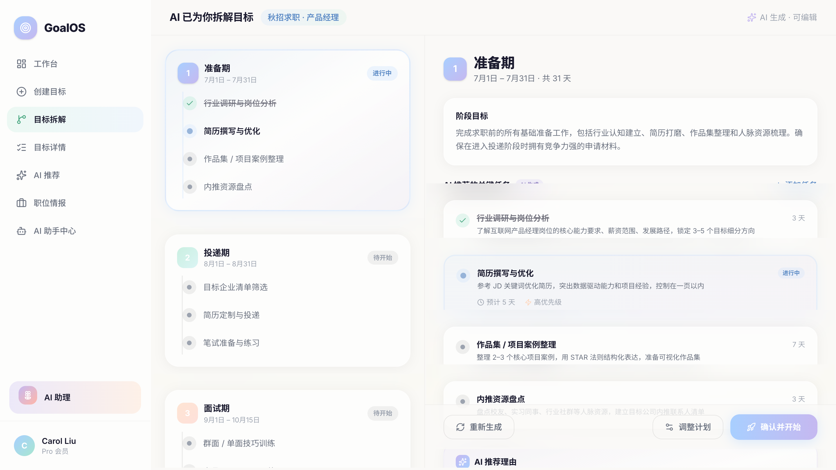Toggle the status dot of 目标企业清单筛选
This screenshot has width=836, height=470.
[189, 288]
